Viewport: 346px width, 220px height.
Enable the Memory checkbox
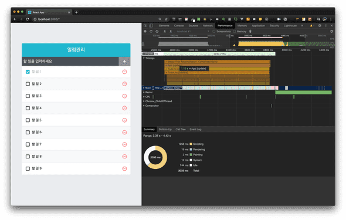(x=235, y=31)
